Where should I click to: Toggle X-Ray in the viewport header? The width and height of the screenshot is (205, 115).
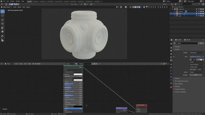click(x=131, y=7)
